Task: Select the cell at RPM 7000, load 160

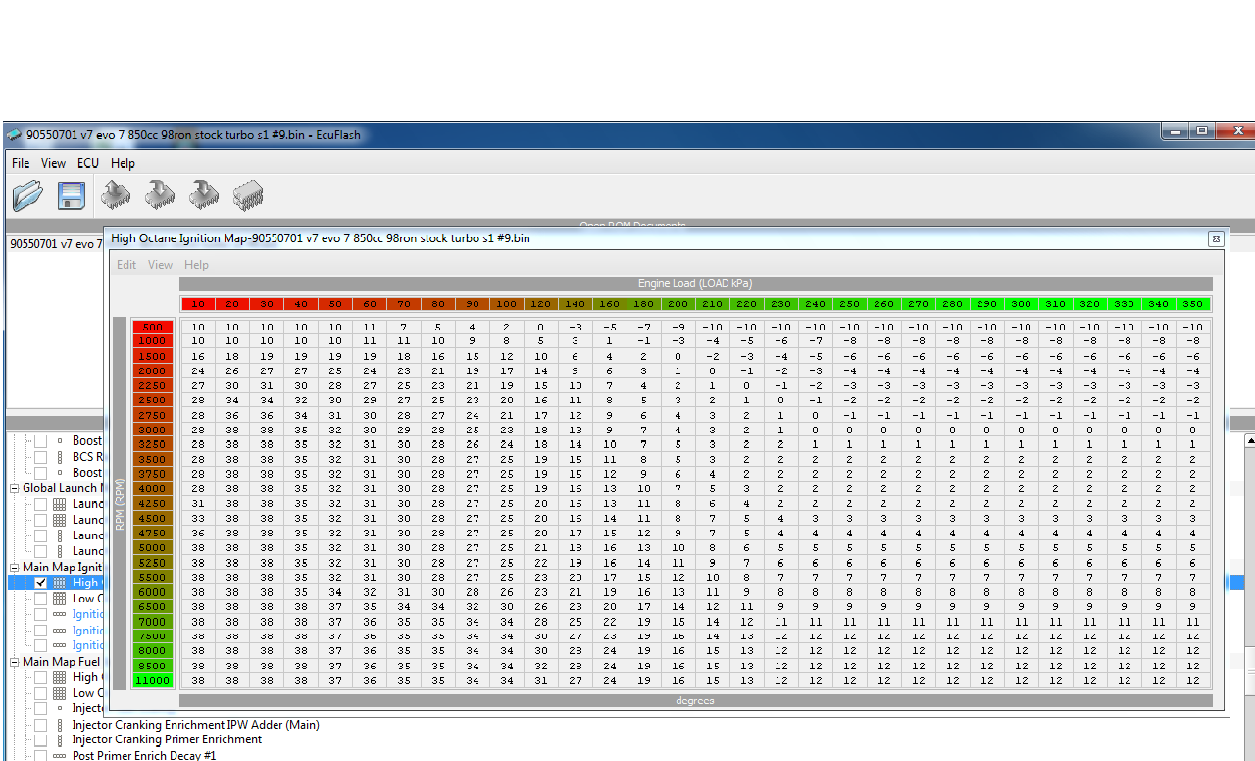Action: coord(609,621)
